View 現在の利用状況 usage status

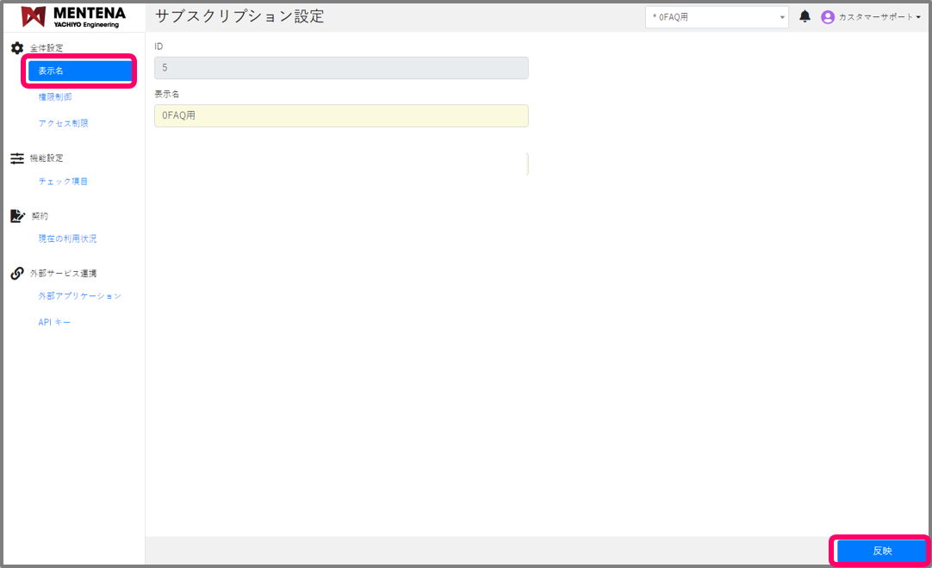tap(65, 238)
